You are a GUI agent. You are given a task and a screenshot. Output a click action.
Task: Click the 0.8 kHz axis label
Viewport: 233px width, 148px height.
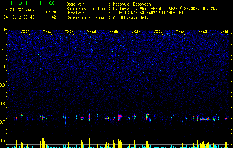pyautogui.click(x=3, y=104)
